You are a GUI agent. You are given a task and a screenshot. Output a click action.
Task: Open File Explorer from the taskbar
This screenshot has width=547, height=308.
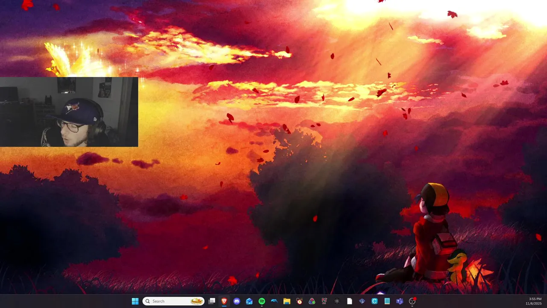tap(287, 301)
